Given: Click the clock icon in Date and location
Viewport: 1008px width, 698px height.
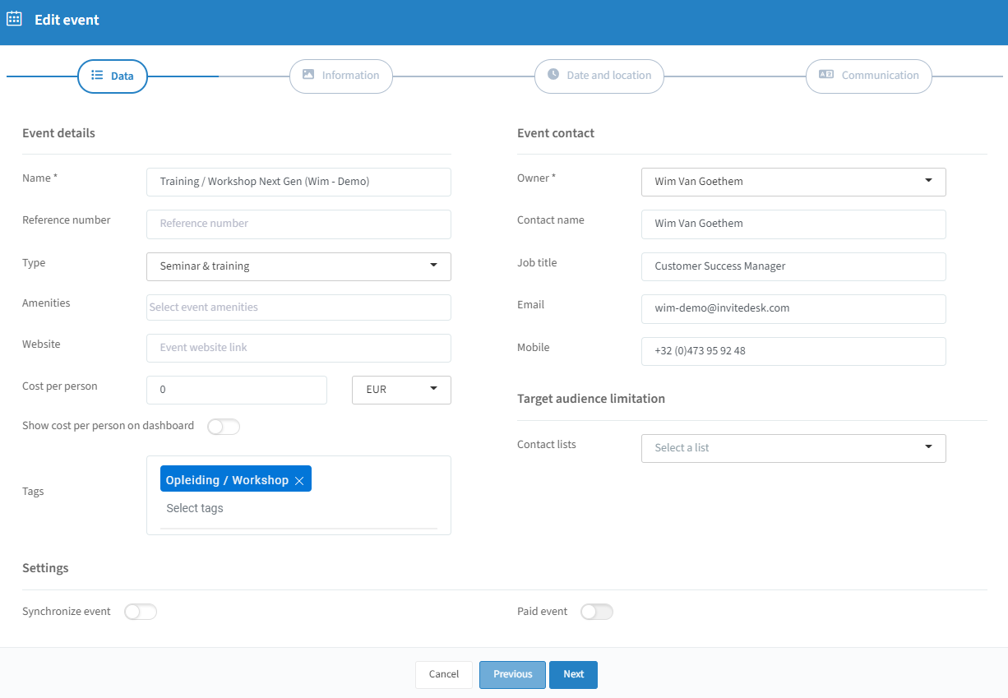Looking at the screenshot, I should point(553,74).
